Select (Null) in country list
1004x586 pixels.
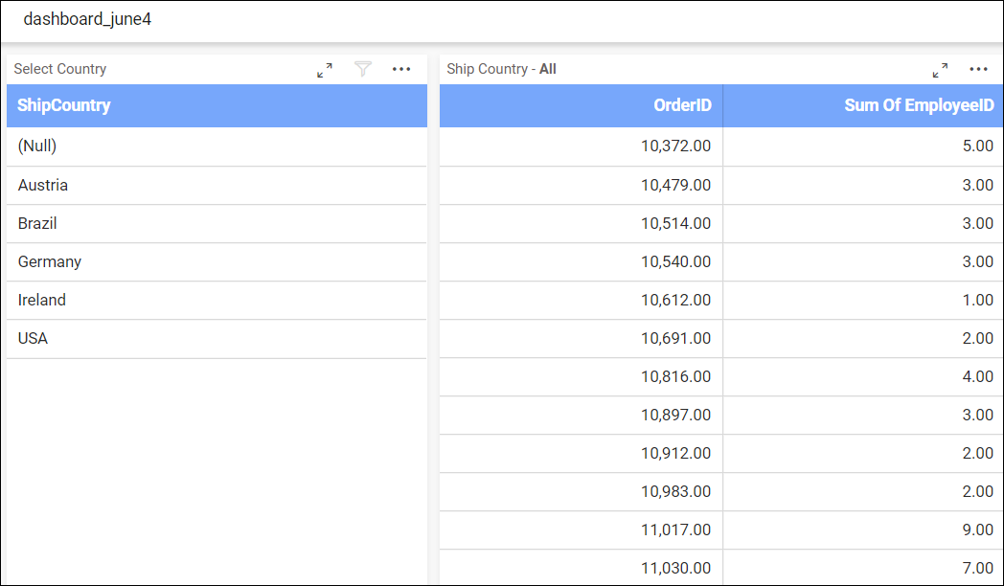[x=37, y=146]
